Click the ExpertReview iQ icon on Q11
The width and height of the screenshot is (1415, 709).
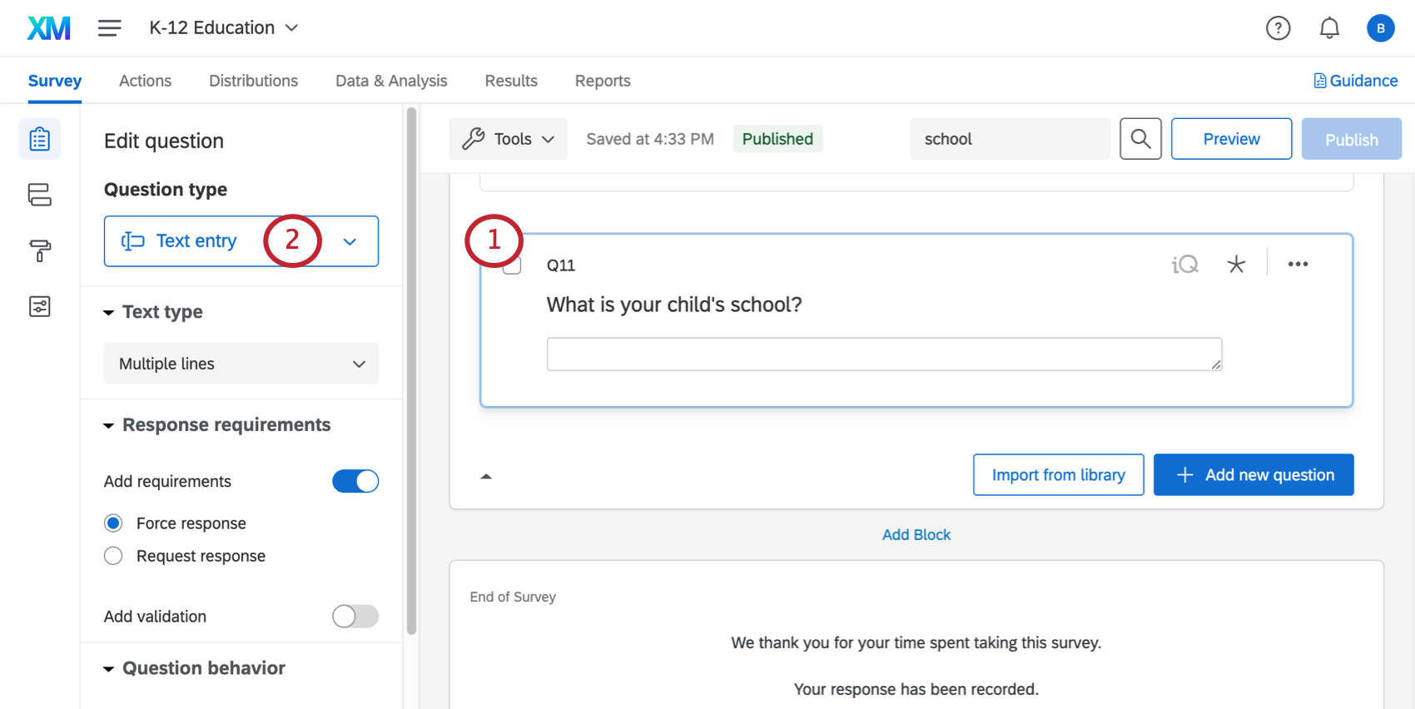1184,265
